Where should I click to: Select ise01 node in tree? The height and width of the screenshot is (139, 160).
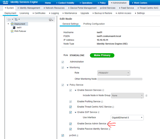click(x=19, y=27)
